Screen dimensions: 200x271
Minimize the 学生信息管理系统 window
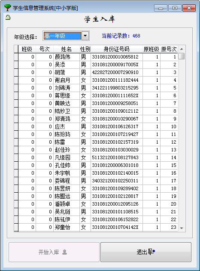pyautogui.click(x=161, y=8)
